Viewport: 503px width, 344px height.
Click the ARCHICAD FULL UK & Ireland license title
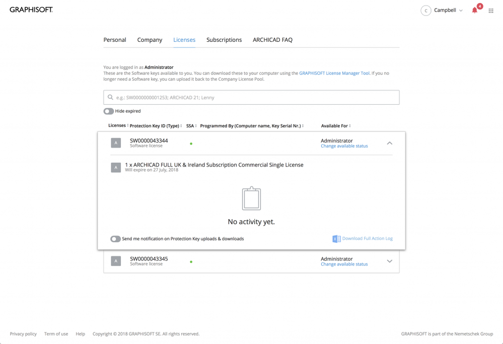(x=214, y=165)
